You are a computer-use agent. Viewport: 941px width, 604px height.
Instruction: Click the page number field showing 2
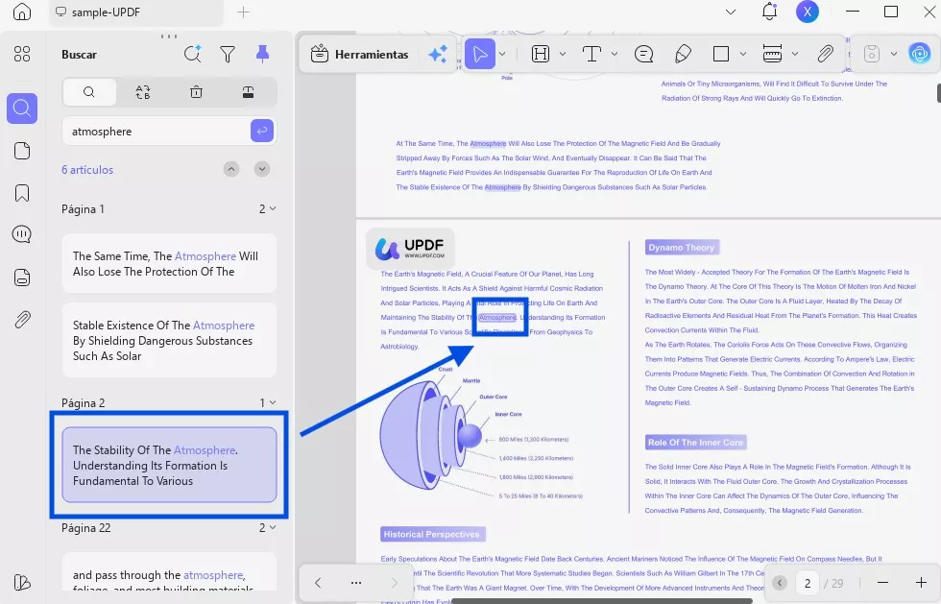point(808,583)
